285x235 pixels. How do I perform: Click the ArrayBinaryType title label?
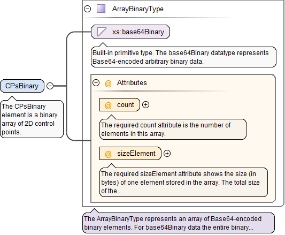(138, 9)
